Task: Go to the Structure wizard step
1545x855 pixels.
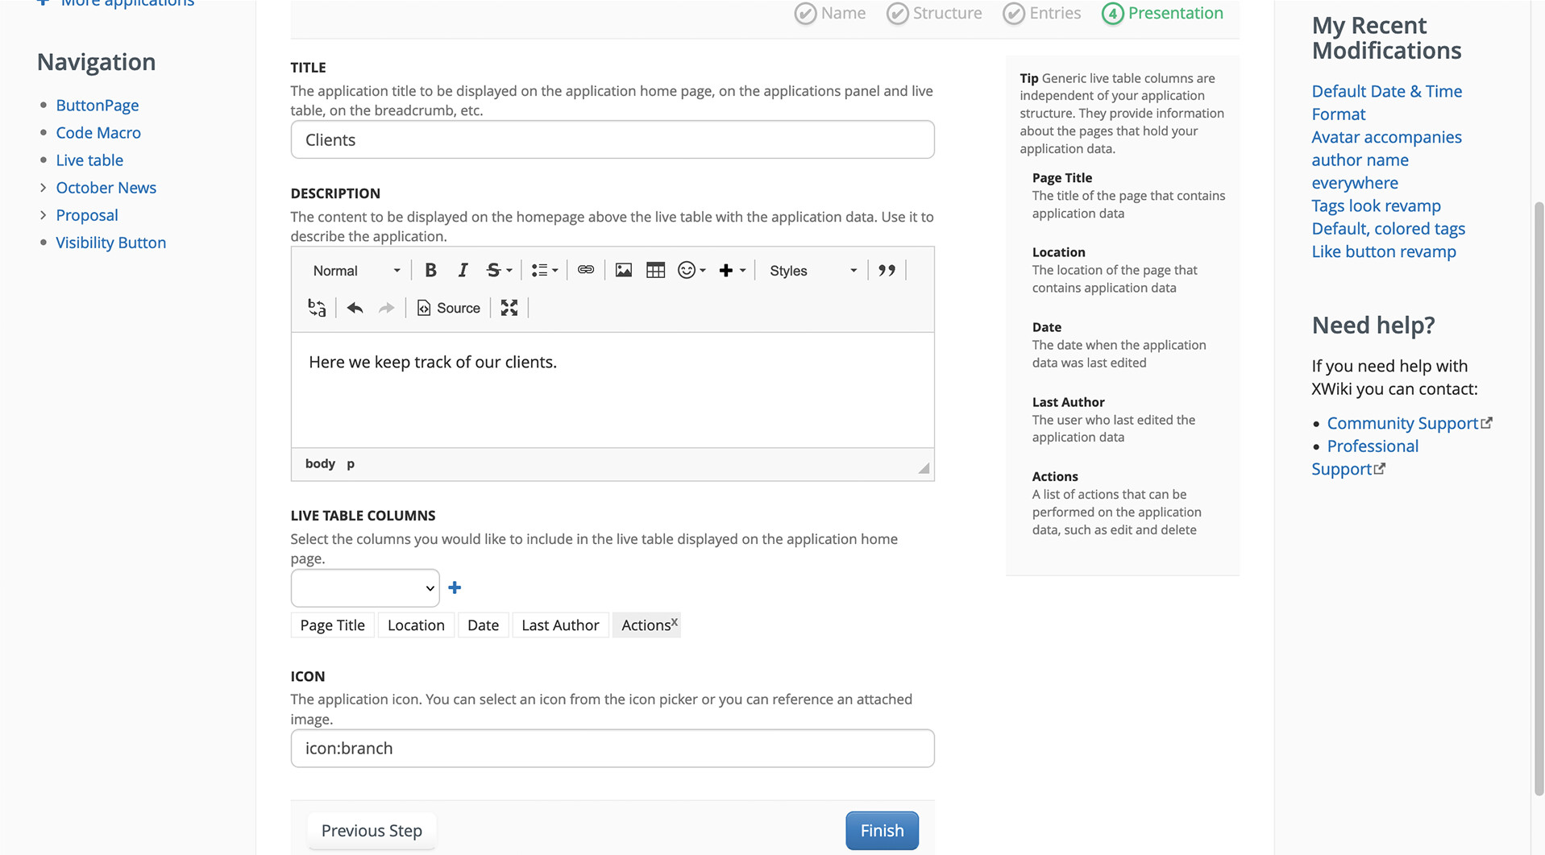Action: [934, 13]
